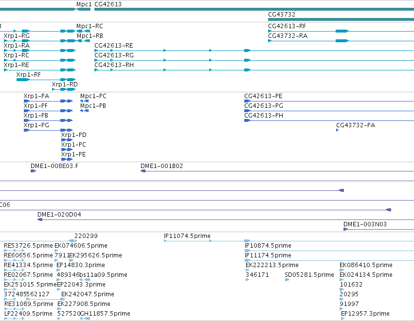Click feature label 20295
This screenshot has height=321, width=414.
coord(349,295)
